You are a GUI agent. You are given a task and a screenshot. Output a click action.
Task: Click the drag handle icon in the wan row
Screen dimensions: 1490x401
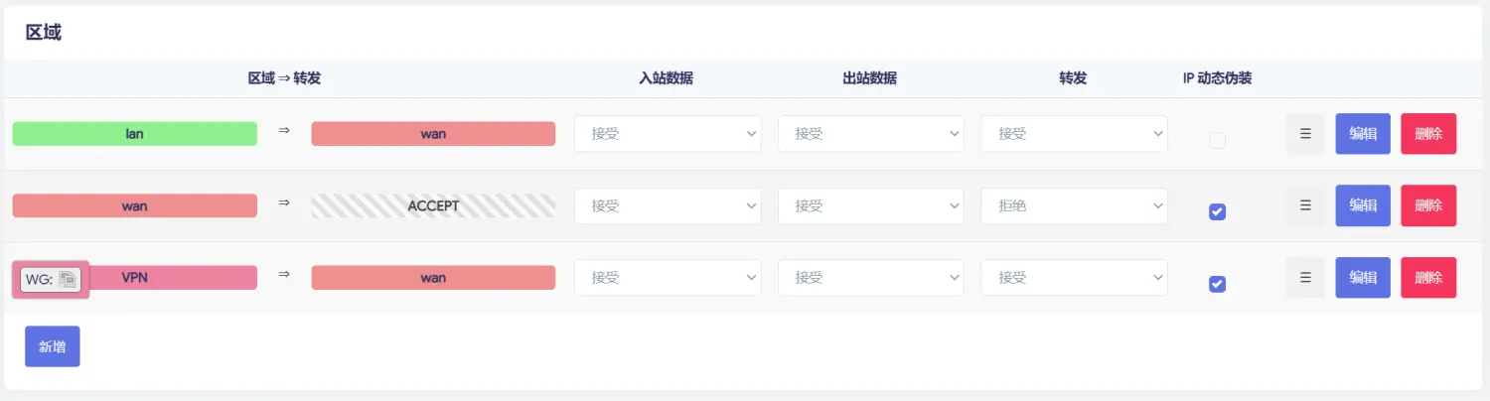(x=1305, y=205)
